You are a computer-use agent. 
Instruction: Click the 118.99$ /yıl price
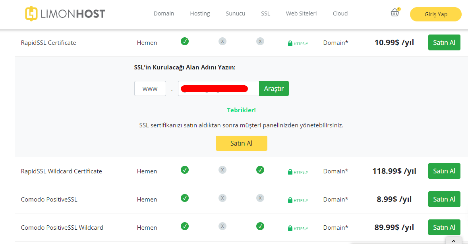(x=394, y=171)
